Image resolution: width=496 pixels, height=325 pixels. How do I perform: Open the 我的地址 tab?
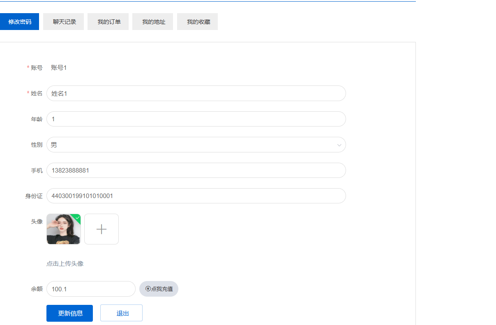pos(154,22)
